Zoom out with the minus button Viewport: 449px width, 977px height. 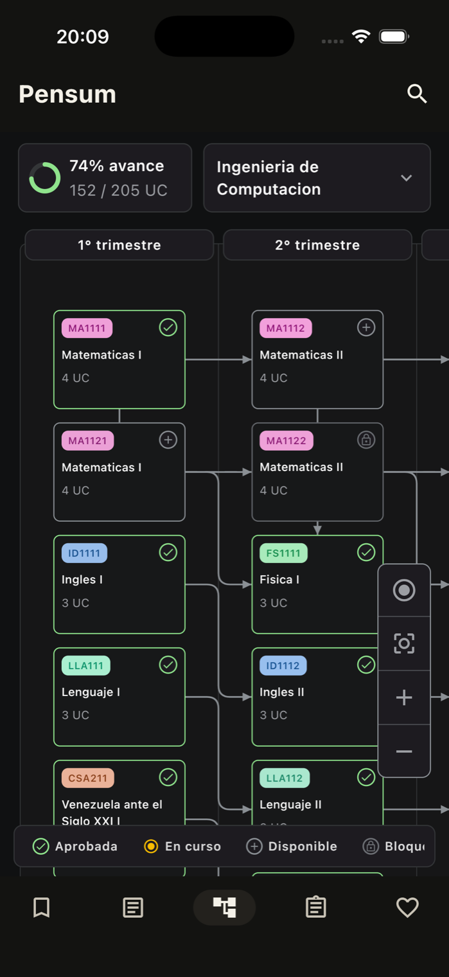pyautogui.click(x=404, y=751)
